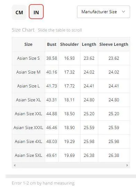This screenshot has height=187, width=136.
Task: Click the right scroll arrow of table
Action: tap(127, 165)
